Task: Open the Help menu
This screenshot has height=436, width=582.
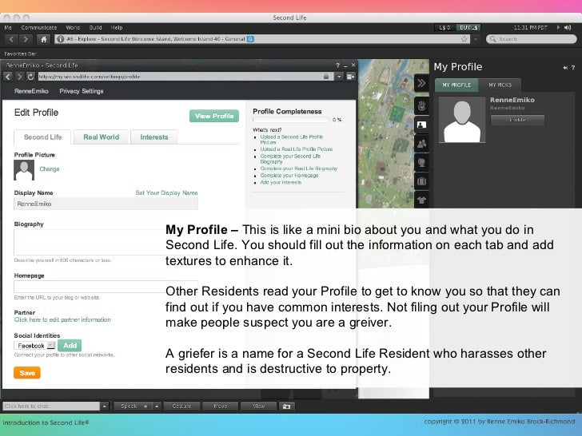Action: click(x=117, y=27)
